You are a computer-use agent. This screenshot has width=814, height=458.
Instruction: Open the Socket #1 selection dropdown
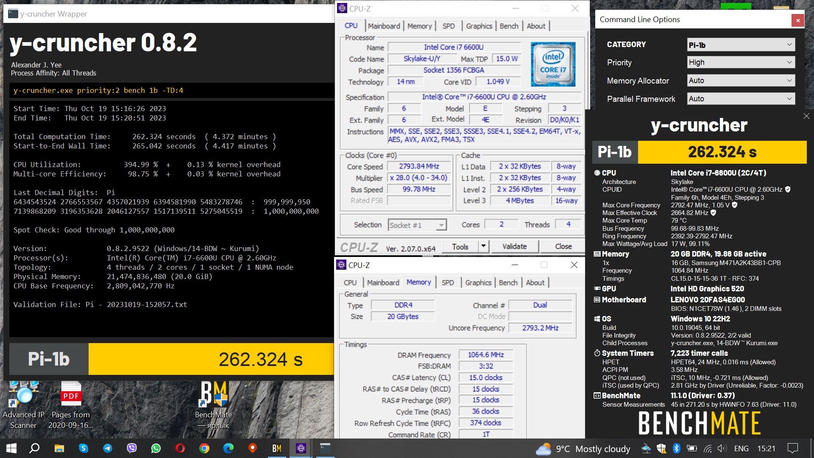click(417, 225)
